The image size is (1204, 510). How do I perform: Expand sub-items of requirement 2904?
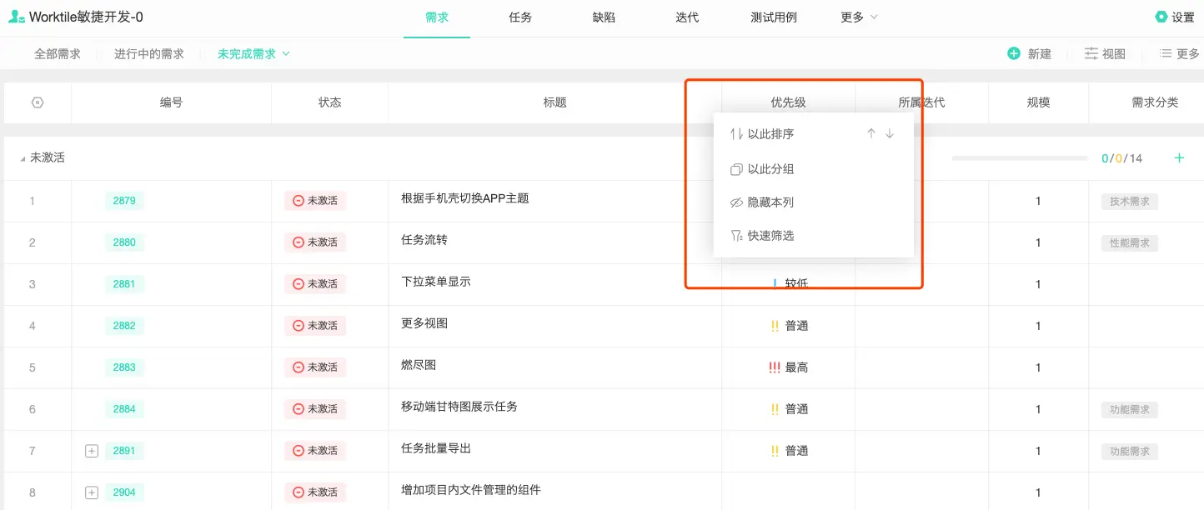pyautogui.click(x=92, y=492)
